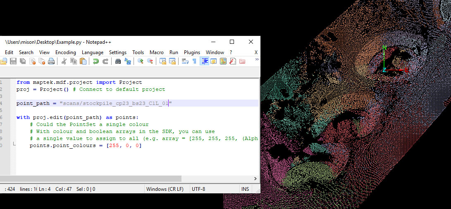Click the red E axis label in viewer
The image size is (451, 209).
tap(406, 70)
